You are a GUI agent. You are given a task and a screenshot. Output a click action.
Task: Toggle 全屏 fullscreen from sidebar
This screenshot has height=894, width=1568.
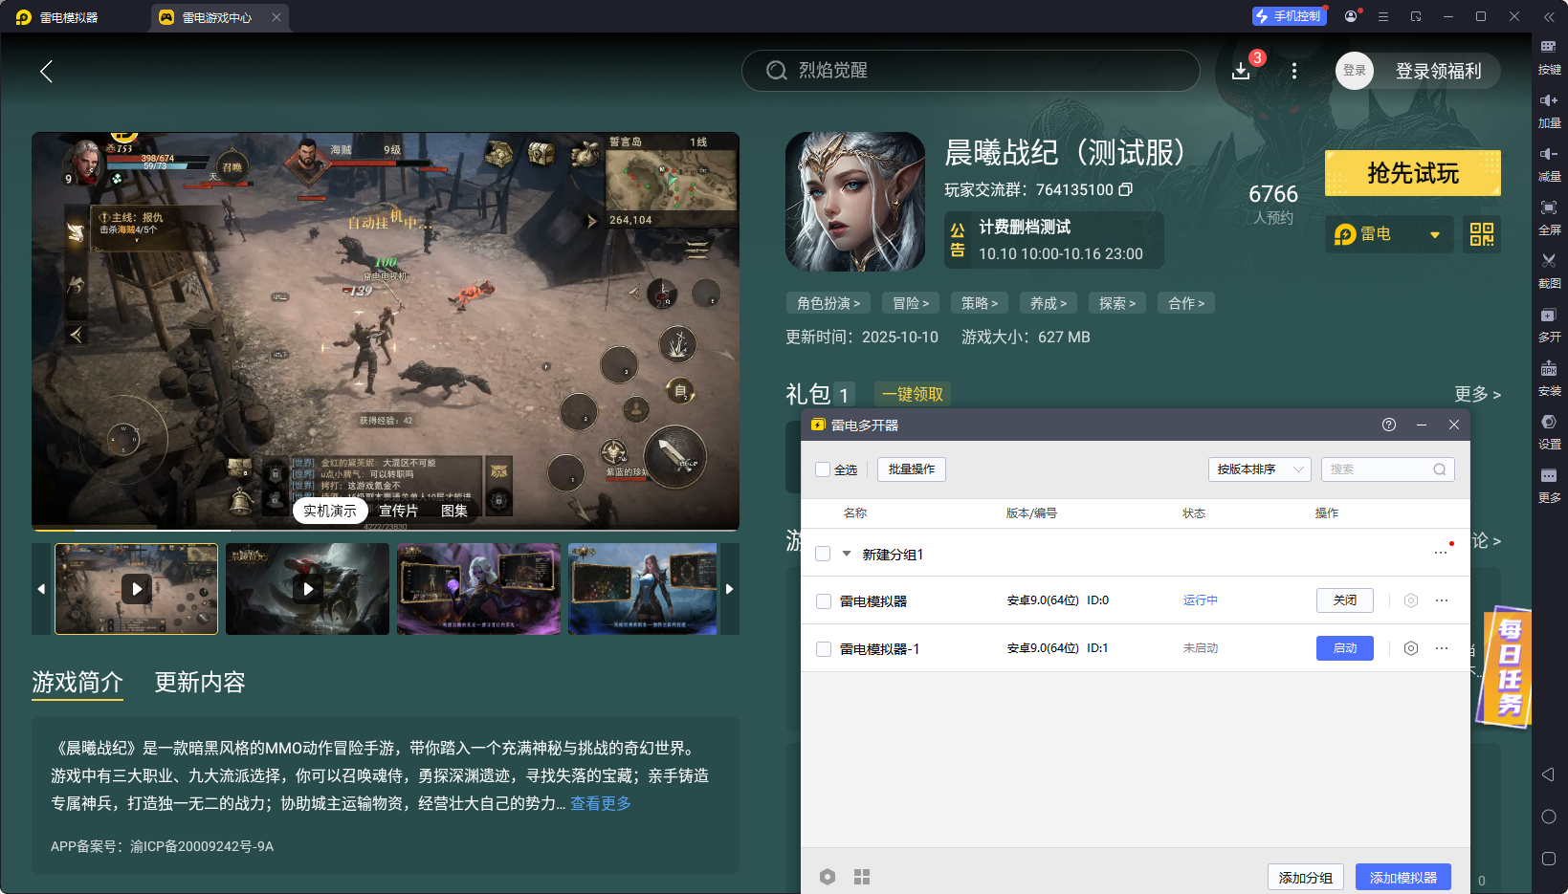[x=1549, y=217]
